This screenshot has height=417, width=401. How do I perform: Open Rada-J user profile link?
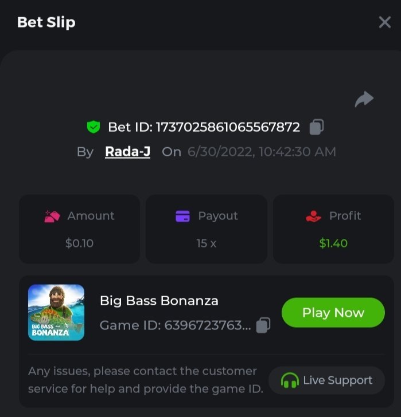point(127,152)
